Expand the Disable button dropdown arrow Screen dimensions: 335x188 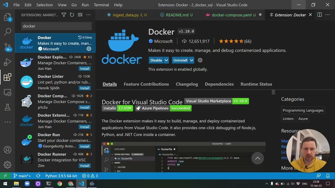166,60
